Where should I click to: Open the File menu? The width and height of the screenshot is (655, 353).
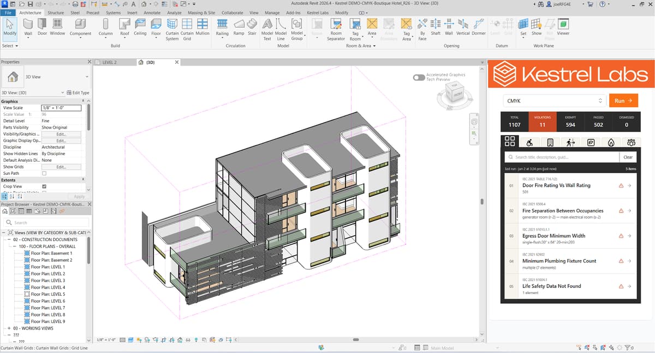click(x=8, y=12)
